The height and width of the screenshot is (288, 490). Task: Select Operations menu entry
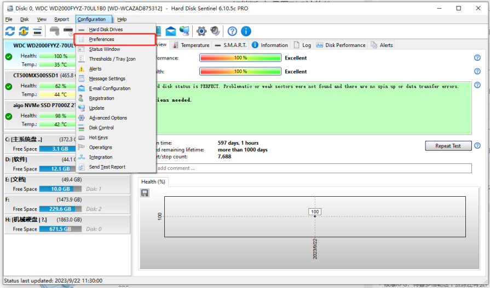tap(116, 147)
